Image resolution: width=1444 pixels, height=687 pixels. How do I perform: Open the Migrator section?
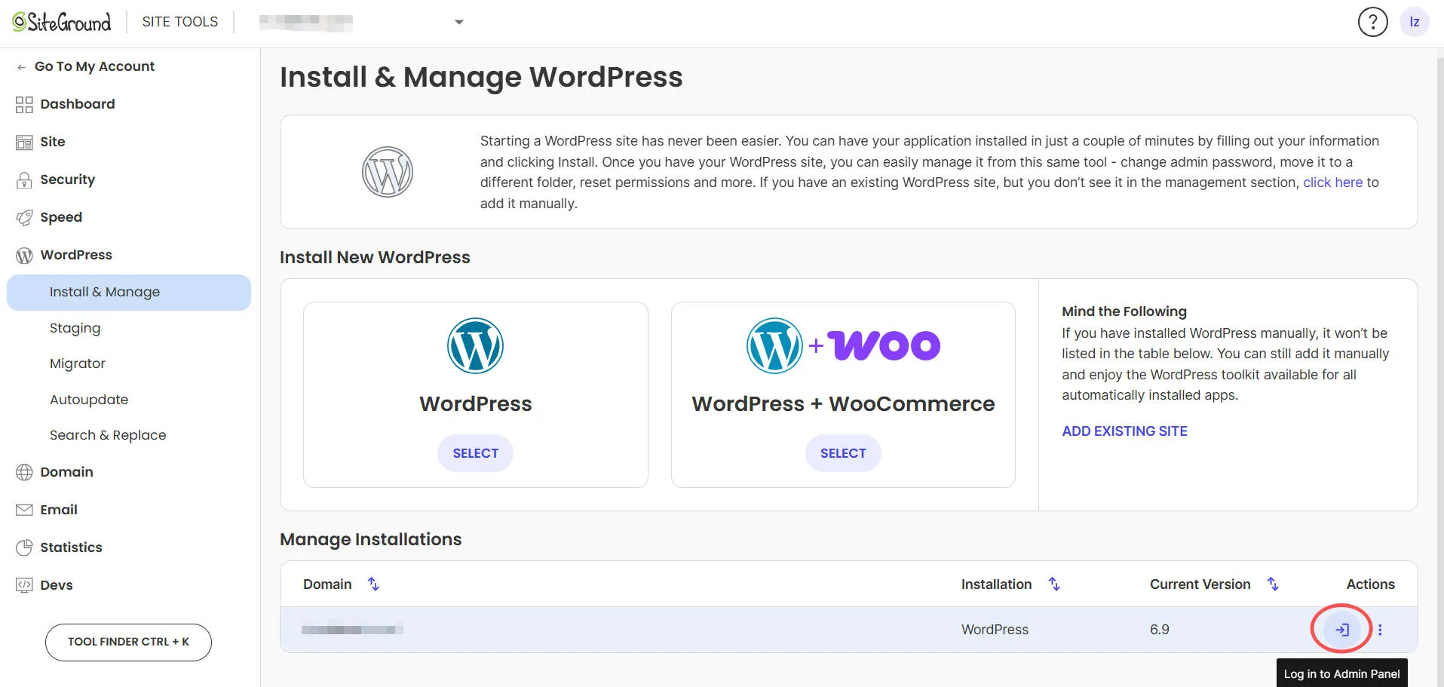coord(77,363)
